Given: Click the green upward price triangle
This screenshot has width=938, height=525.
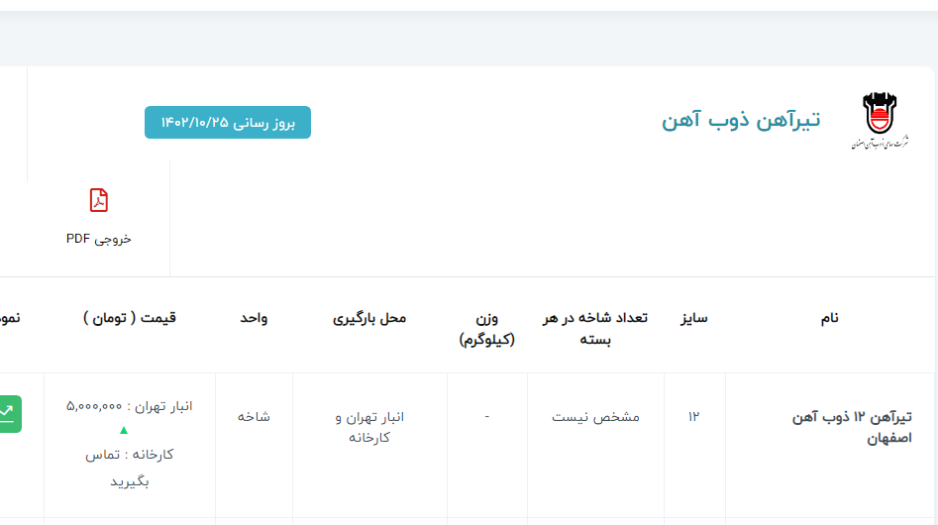Looking at the screenshot, I should coord(124,430).
